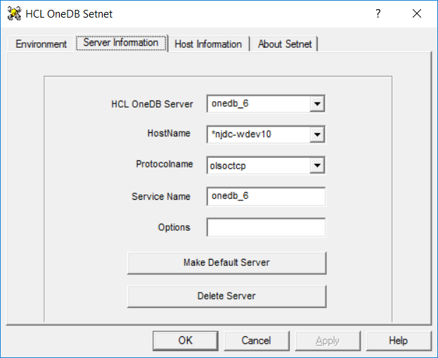The width and height of the screenshot is (438, 358).
Task: Select the Server Information tab
Action: tap(121, 43)
